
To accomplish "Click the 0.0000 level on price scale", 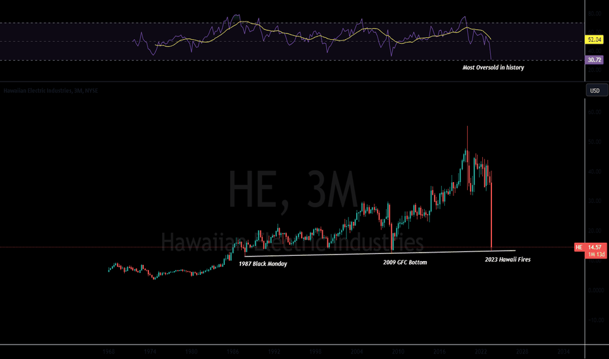I will pos(596,290).
